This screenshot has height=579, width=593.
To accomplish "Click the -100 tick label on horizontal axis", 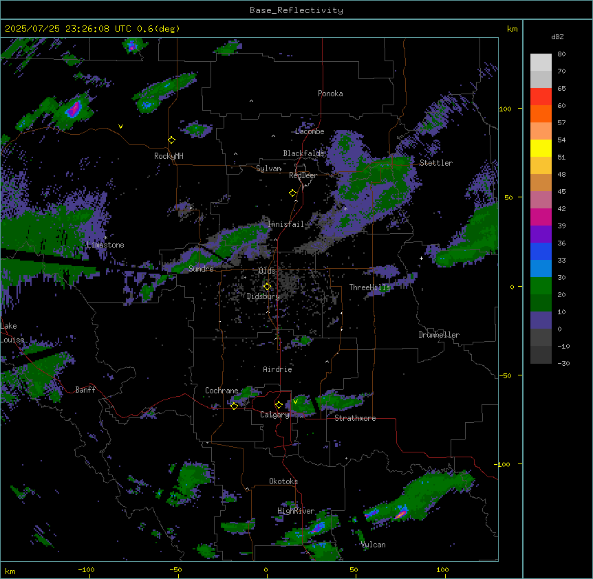I will pos(87,569).
